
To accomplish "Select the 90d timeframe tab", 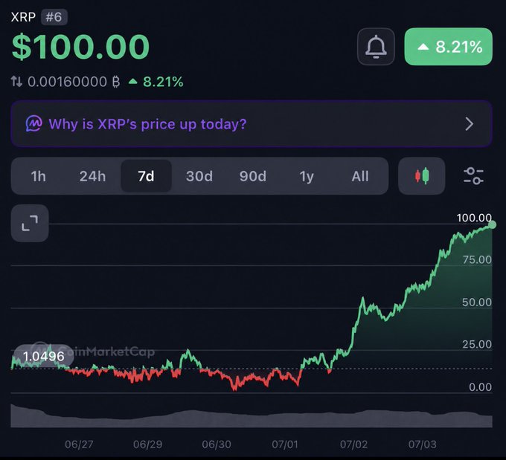I will (253, 176).
